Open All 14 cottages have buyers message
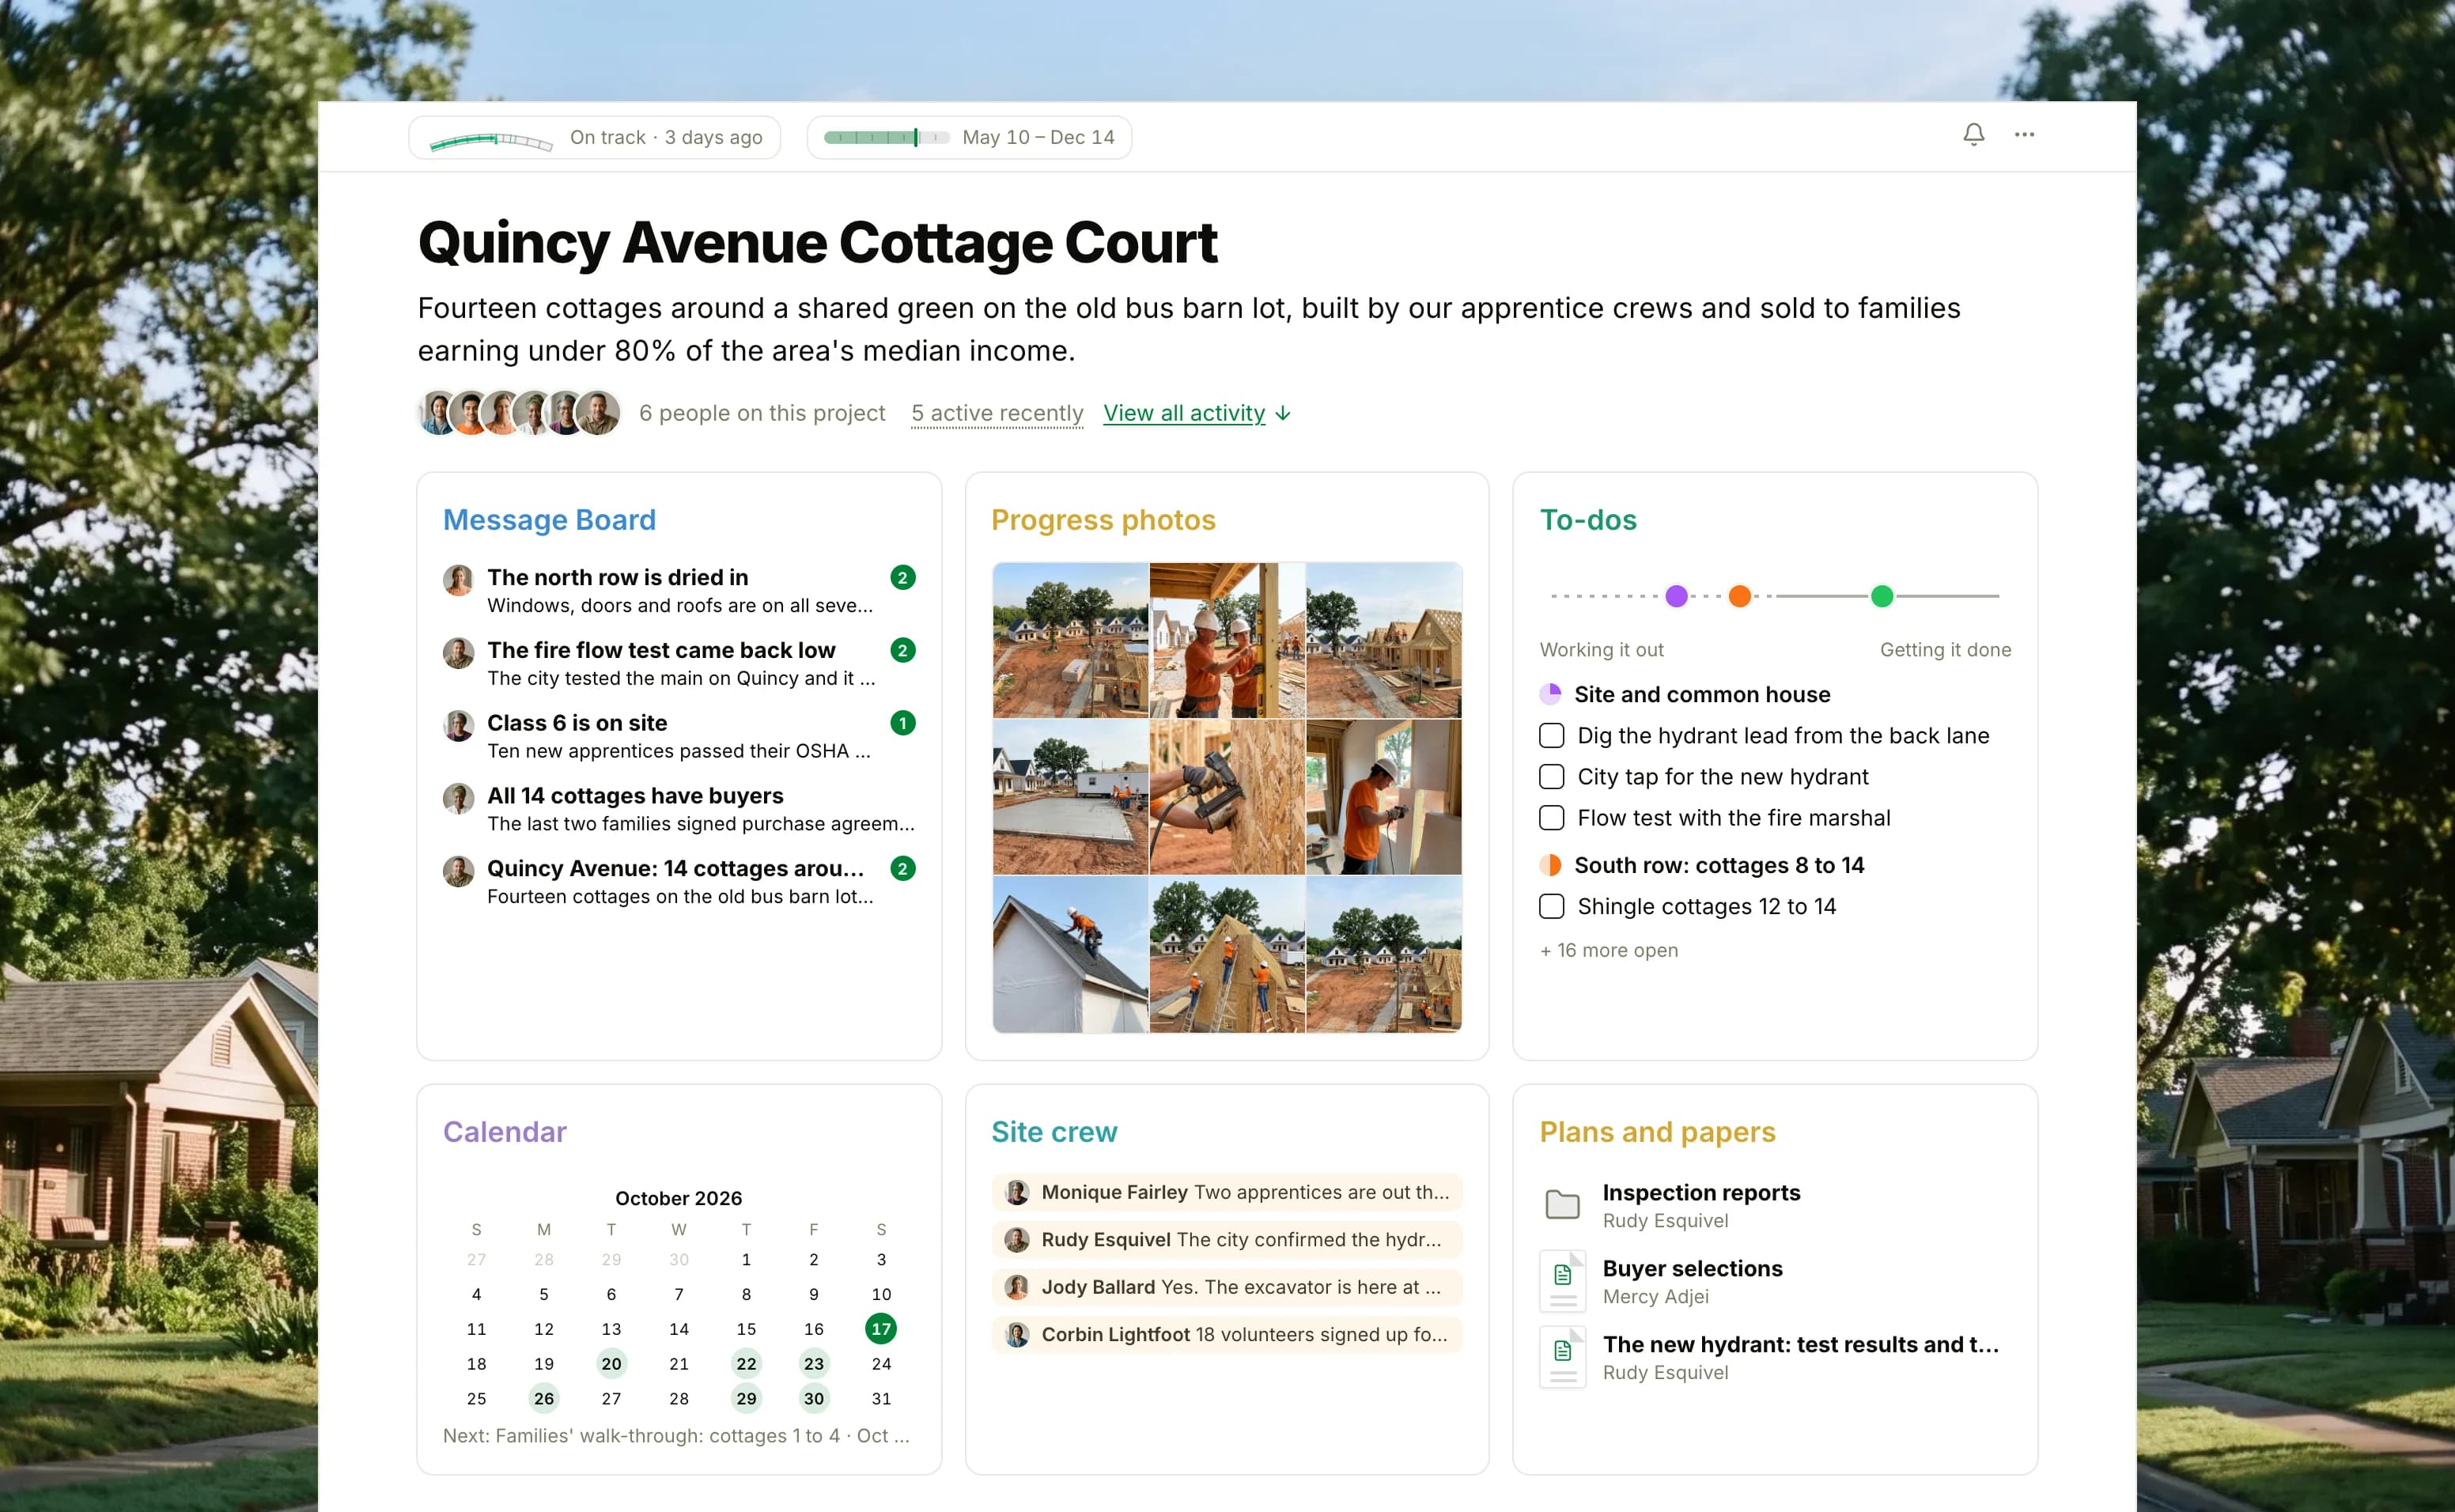This screenshot has height=1512, width=2455. click(679, 809)
